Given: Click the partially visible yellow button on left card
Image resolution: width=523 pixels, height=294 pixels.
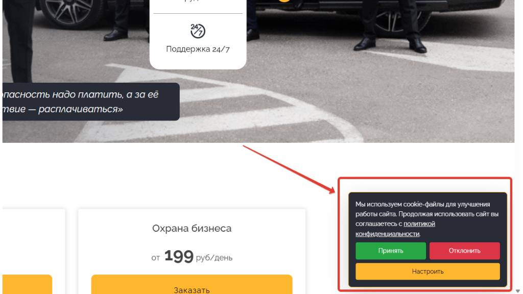Looking at the screenshot, I should click(x=28, y=284).
